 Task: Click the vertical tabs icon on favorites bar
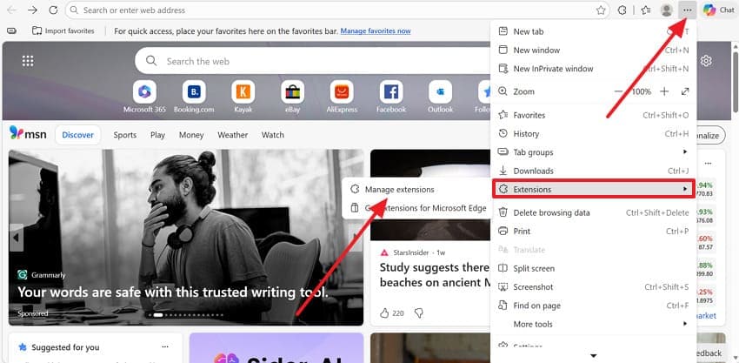(x=12, y=30)
